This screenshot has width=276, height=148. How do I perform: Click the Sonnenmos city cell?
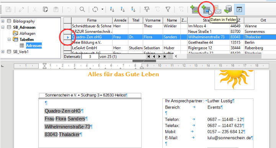tap(260, 31)
